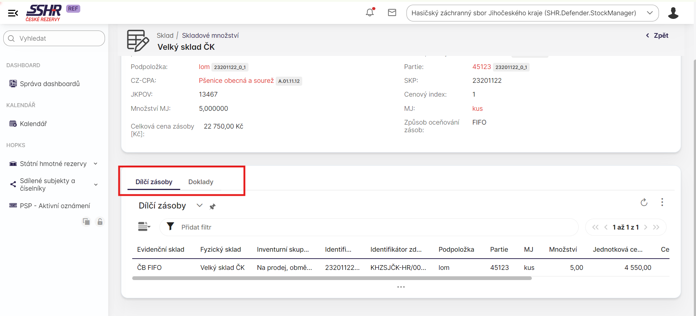Collapse the sidebar with the hamburger icon
This screenshot has height=316, width=696.
click(13, 13)
